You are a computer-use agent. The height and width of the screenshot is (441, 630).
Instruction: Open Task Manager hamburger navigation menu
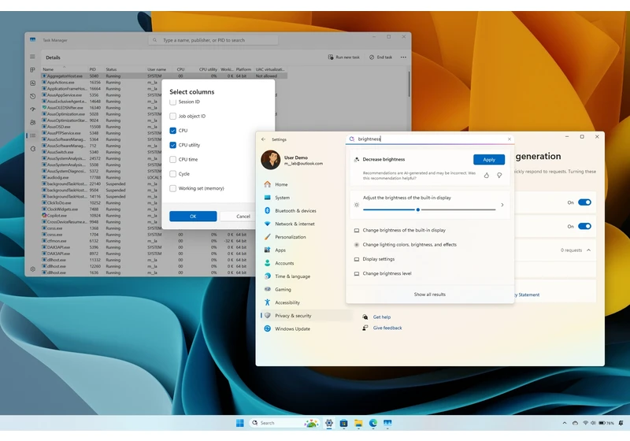[x=32, y=57]
